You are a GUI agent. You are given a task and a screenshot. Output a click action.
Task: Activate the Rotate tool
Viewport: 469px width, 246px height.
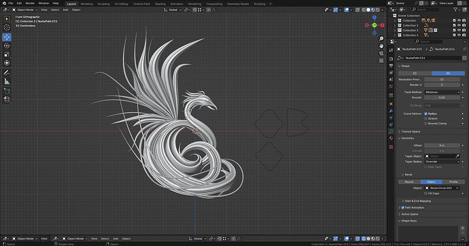coord(7,46)
